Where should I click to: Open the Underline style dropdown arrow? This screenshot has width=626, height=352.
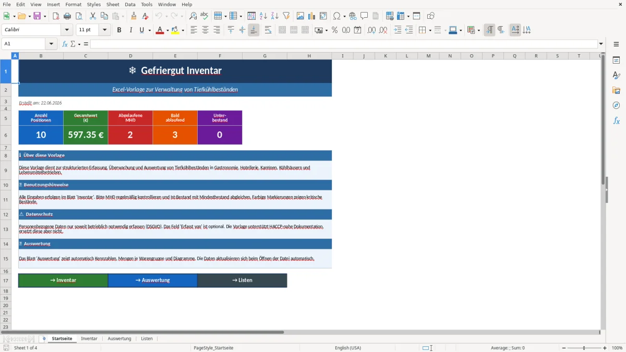pos(150,30)
